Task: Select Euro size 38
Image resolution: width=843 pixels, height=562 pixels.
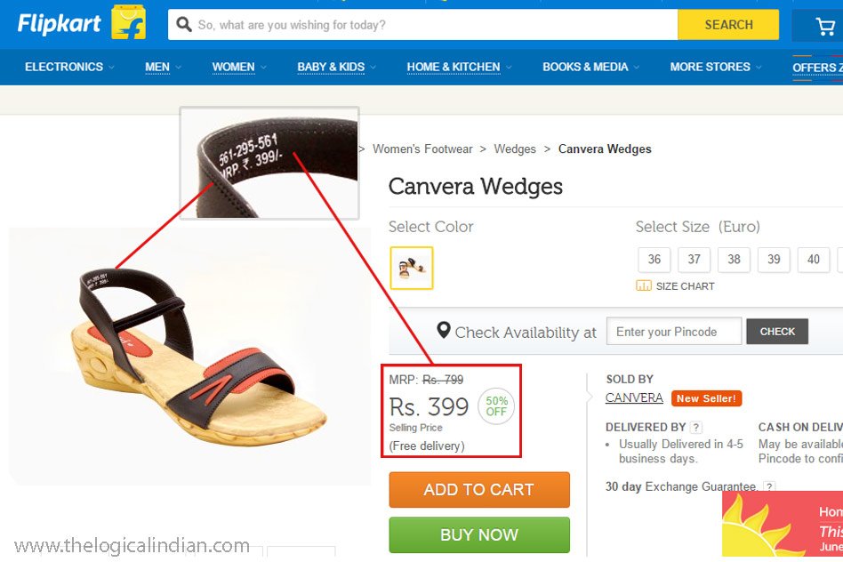Action: click(734, 260)
